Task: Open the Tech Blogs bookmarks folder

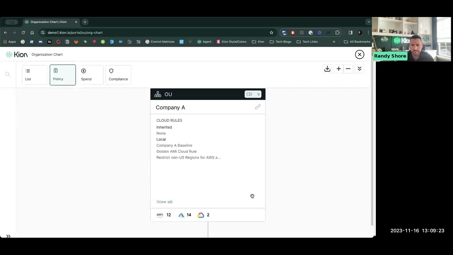Action: 280,42
